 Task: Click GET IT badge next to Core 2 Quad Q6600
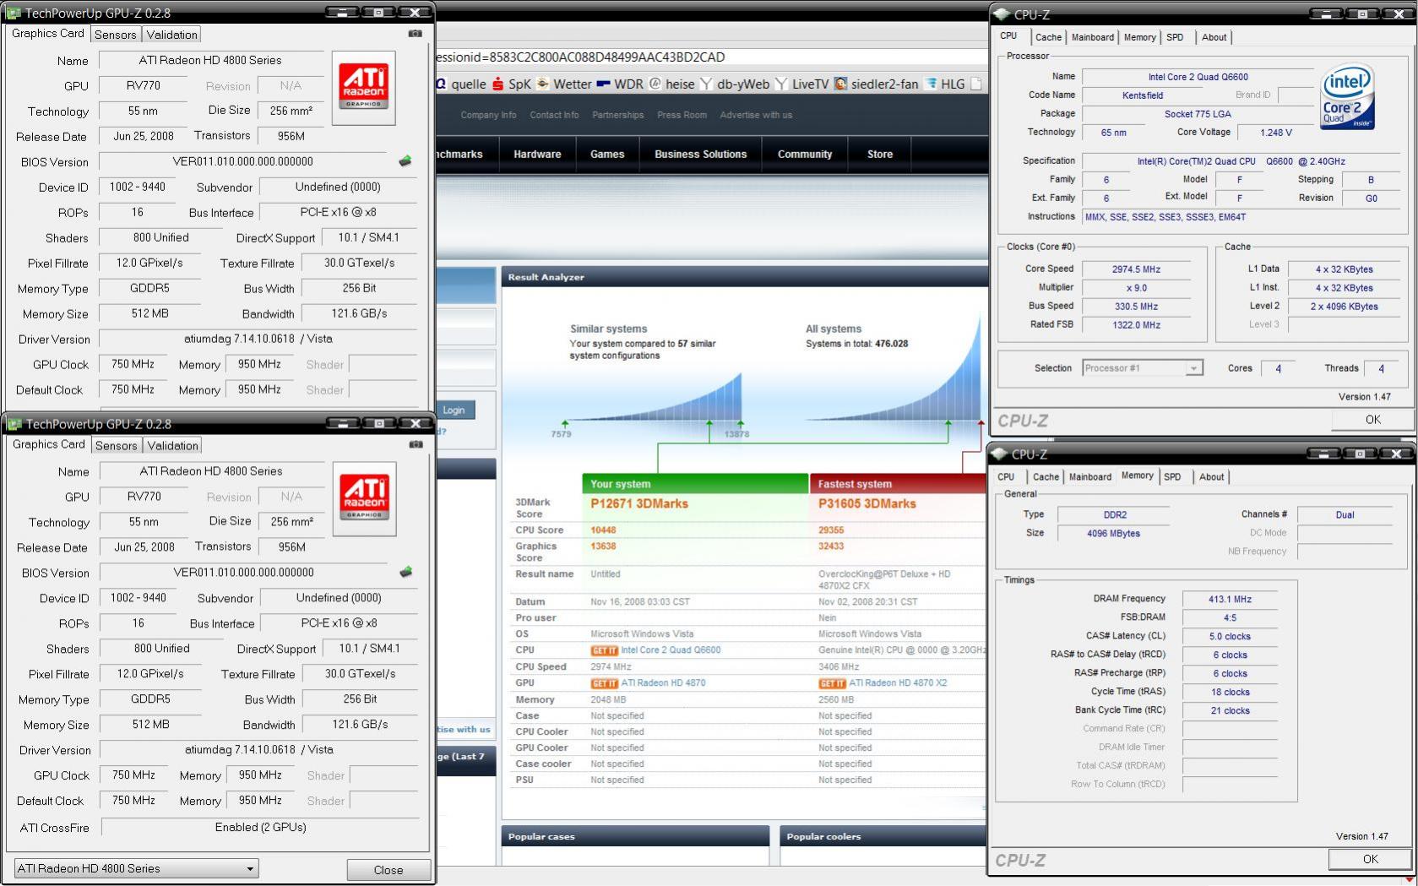604,651
